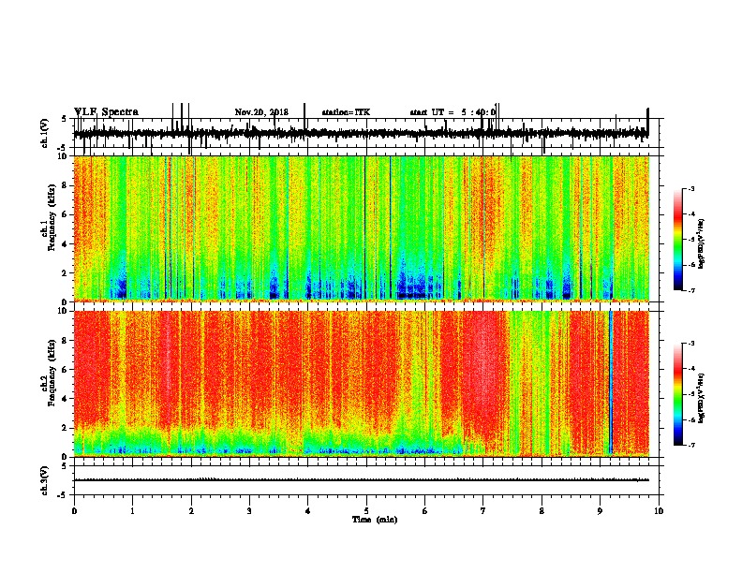742x573 pixels.
Task: Click the time axis tick label "9"
Action: 600,511
